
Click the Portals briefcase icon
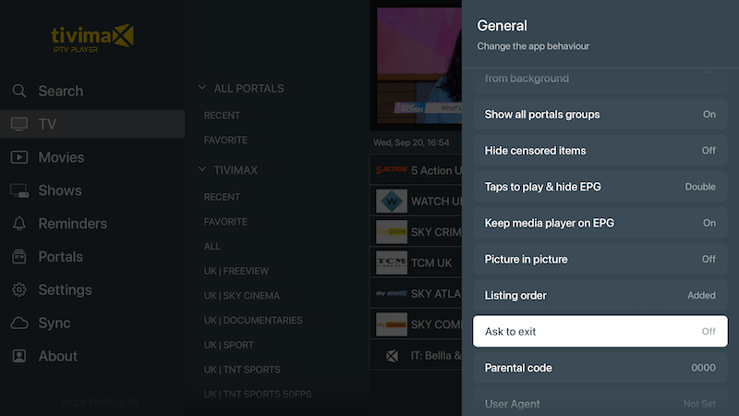coord(19,257)
